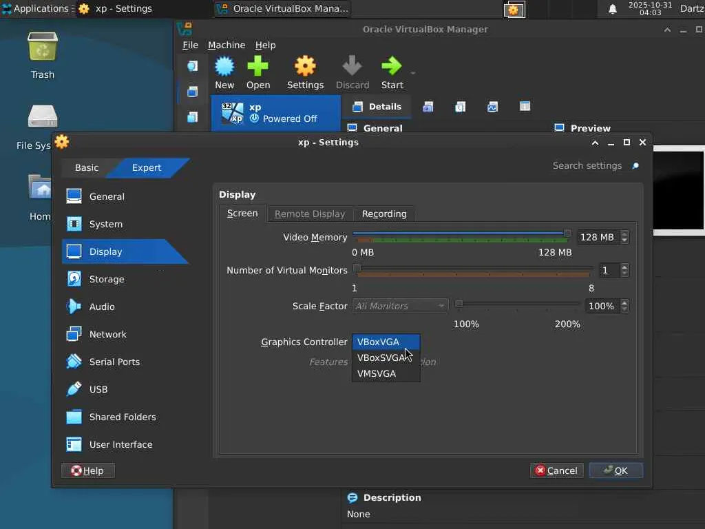Click third tools icon in left strip
705x529 pixels.
click(193, 117)
